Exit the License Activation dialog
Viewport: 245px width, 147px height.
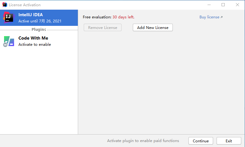[229, 141]
